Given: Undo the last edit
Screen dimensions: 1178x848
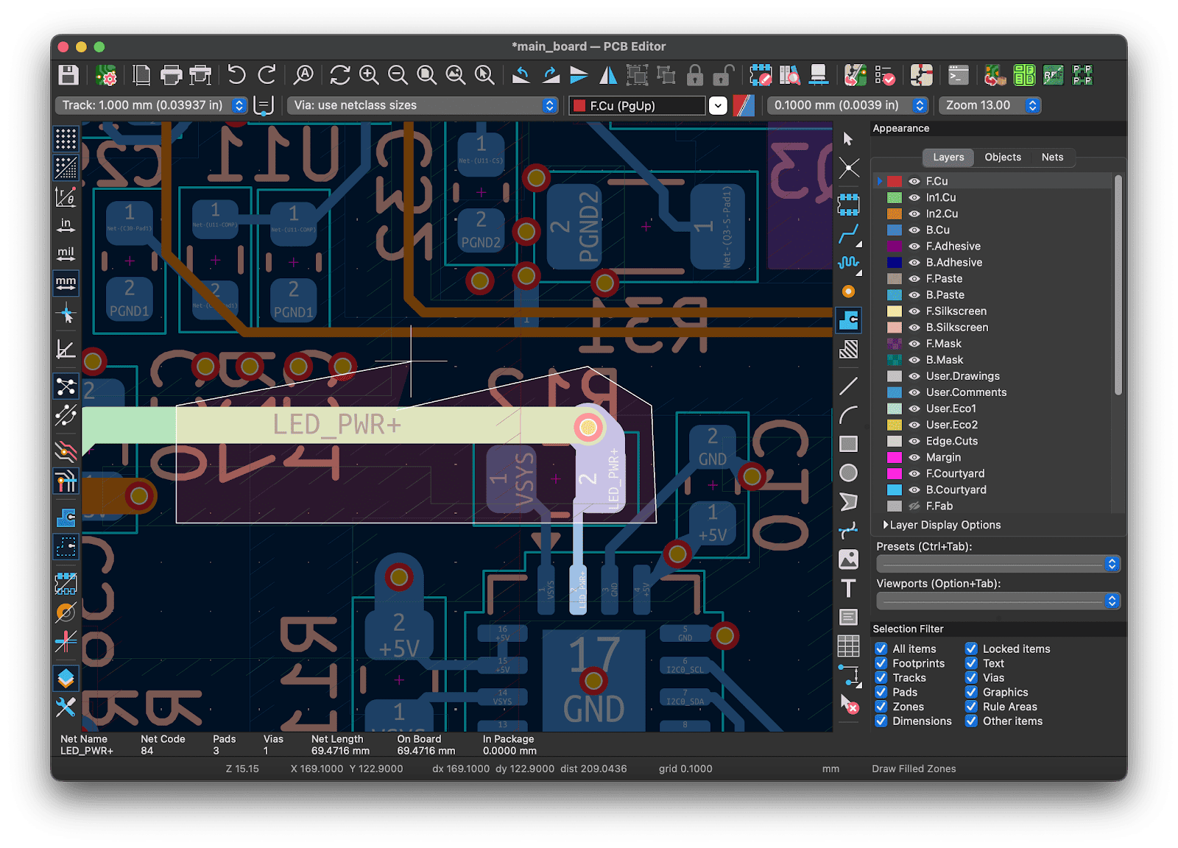Looking at the screenshot, I should [236, 75].
